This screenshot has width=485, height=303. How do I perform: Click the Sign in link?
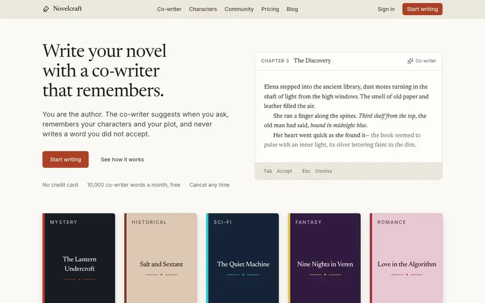pyautogui.click(x=386, y=9)
